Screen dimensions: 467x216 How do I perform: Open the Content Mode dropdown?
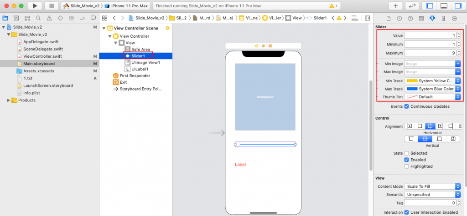point(432,186)
